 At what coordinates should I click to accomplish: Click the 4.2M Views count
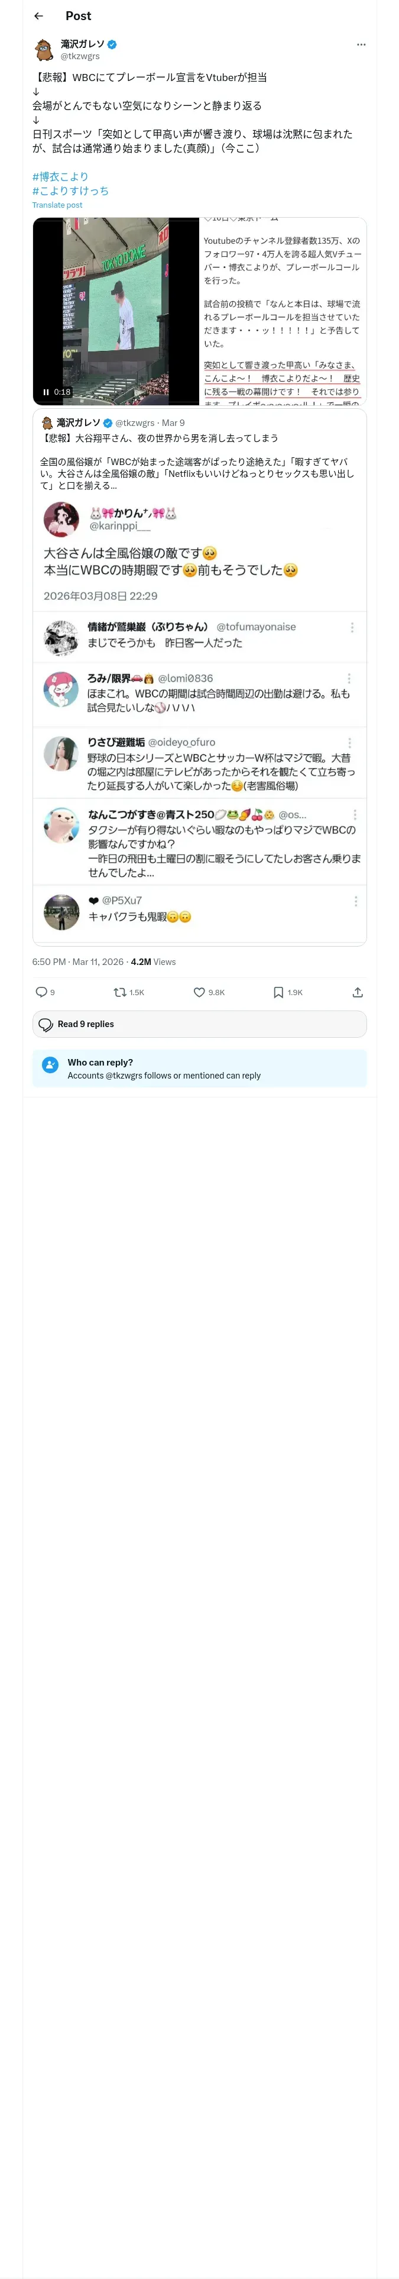pos(153,961)
